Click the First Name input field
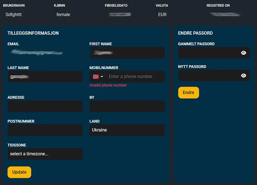The height and width of the screenshot is (185, 257). [x=127, y=53]
